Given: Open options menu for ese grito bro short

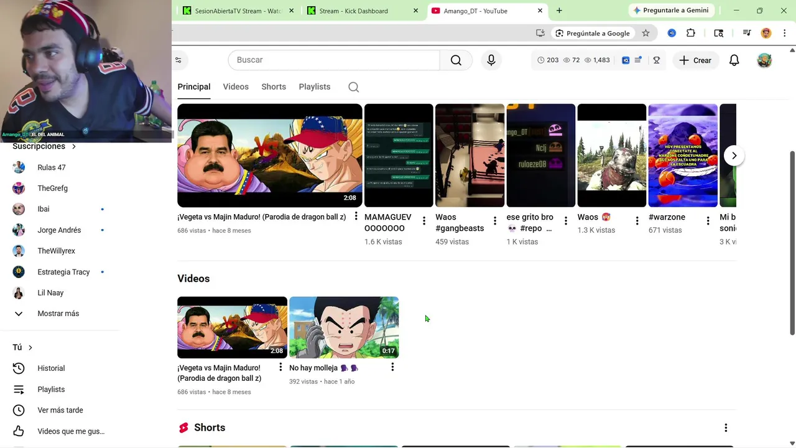Looking at the screenshot, I should pyautogui.click(x=566, y=220).
